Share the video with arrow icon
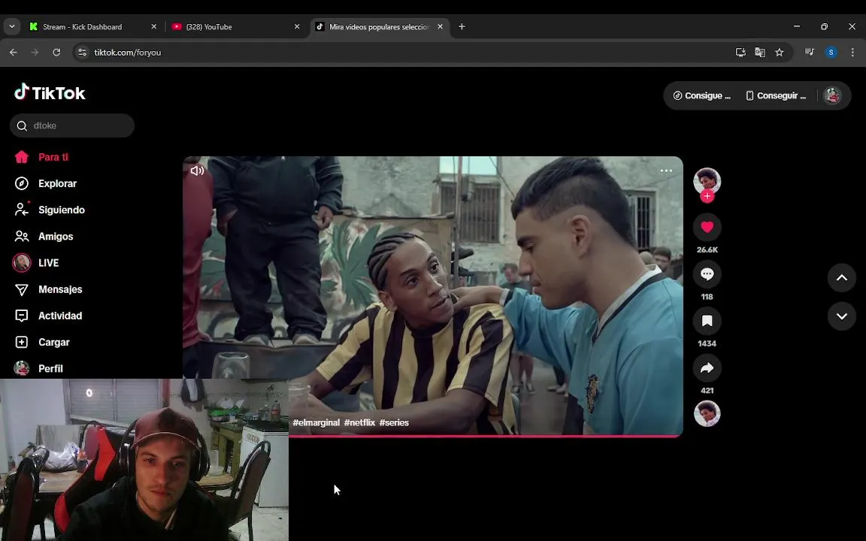866x541 pixels. click(x=707, y=367)
